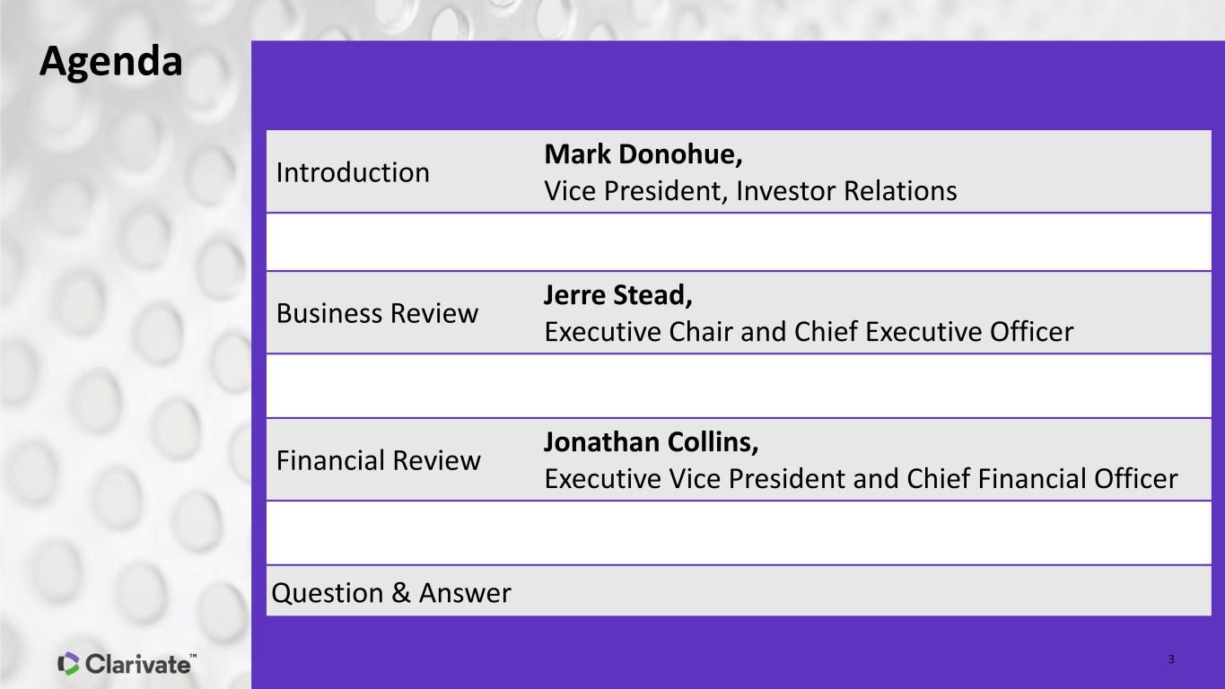
Task: Click Executive Vice President and Chief Financial Officer
Action: (861, 479)
